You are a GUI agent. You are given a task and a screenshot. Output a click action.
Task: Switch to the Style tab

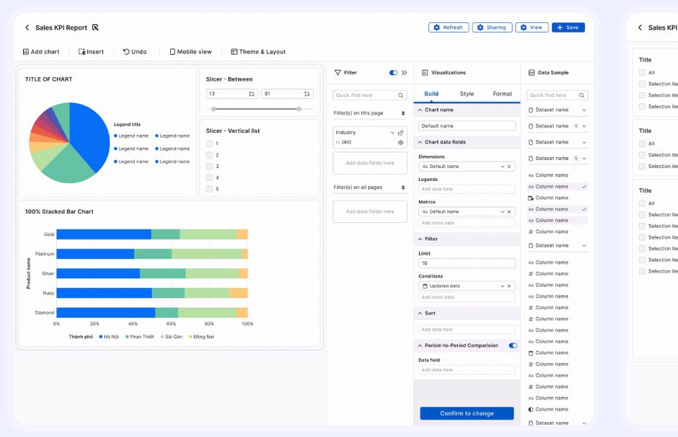coord(467,94)
